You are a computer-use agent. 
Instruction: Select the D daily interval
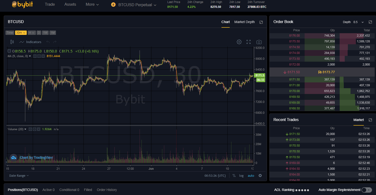pos(39,33)
